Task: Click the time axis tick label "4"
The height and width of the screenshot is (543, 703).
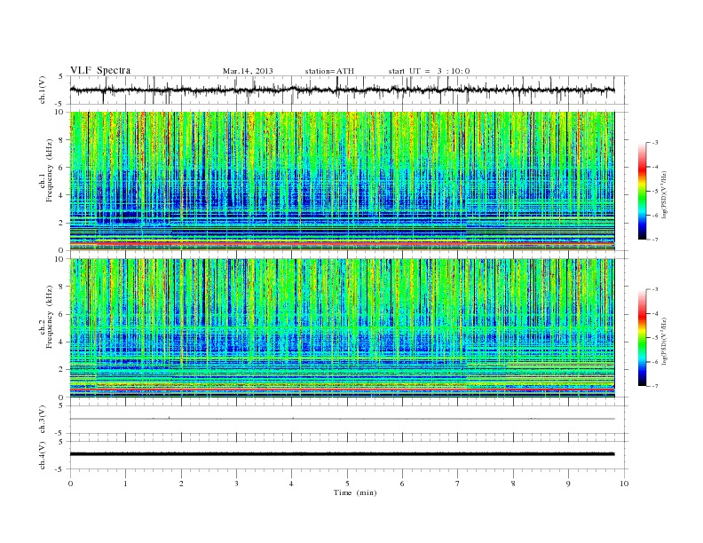Action: [291, 484]
